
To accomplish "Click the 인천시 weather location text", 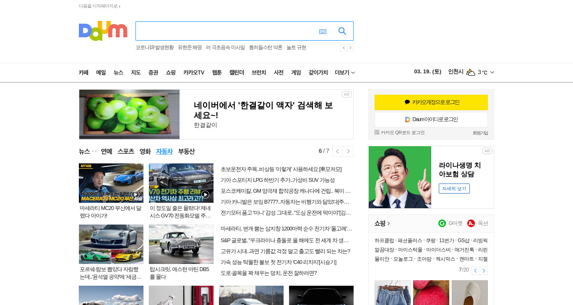I will coord(456,72).
